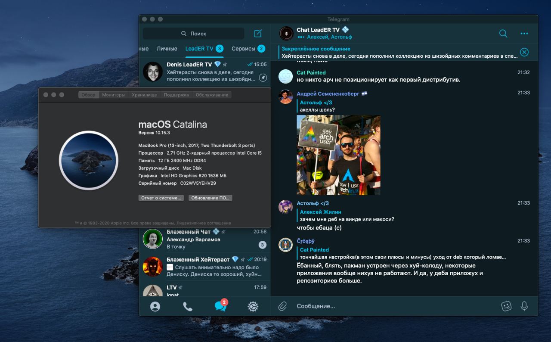551x342 pixels.
Task: Open Поддержка tab in About This Mac
Action: (x=176, y=95)
